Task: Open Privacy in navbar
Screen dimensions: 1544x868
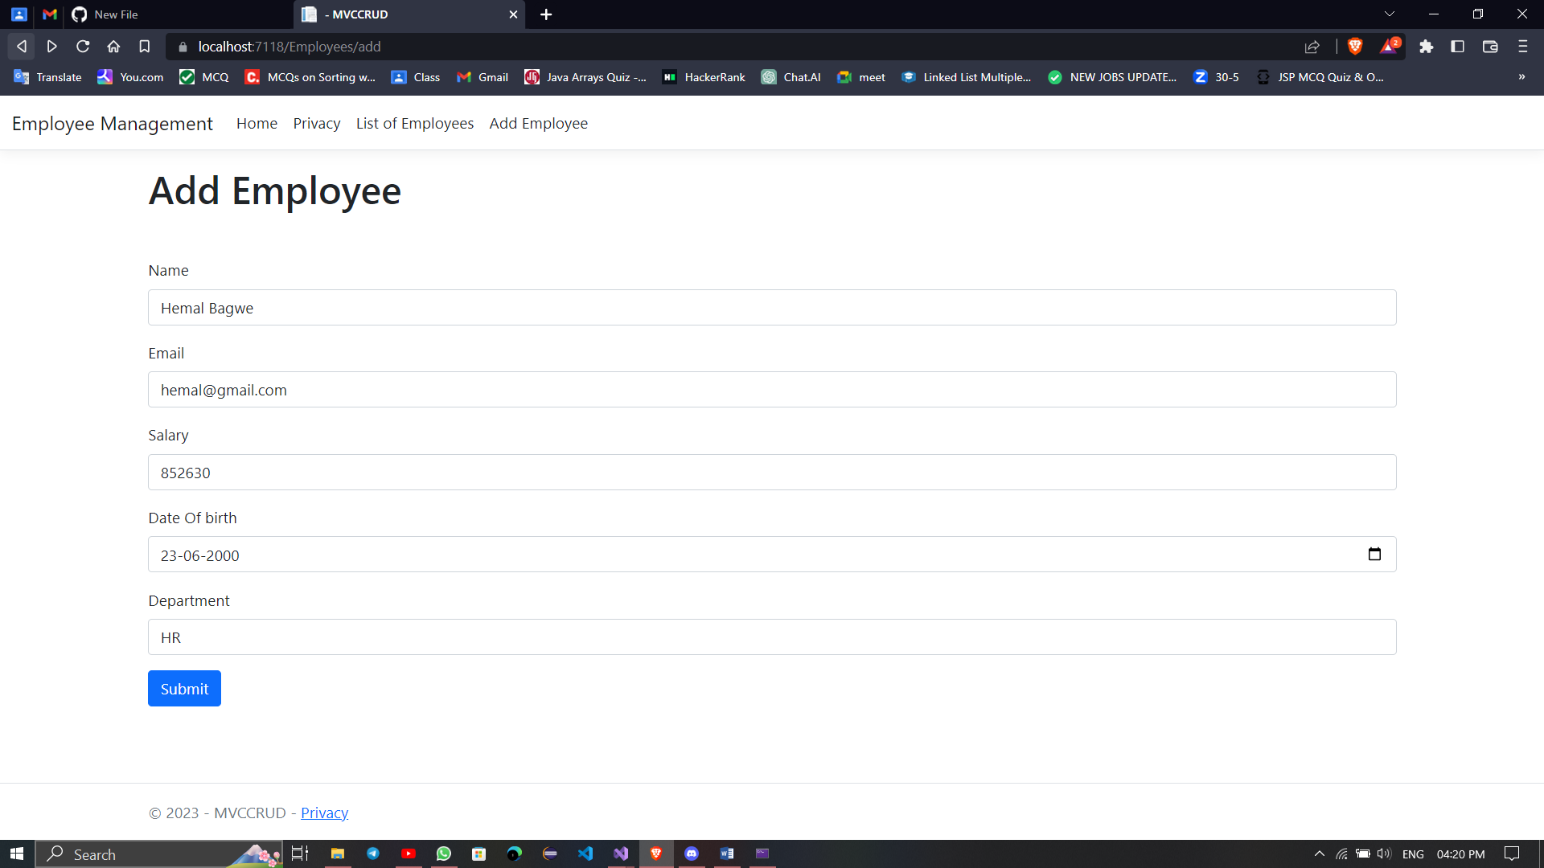Action: [317, 123]
